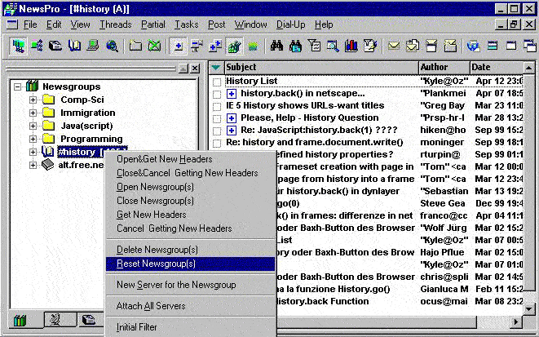Screen dimensions: 539x337
Task: Click the plain yellow envelope icon
Action: point(394,46)
